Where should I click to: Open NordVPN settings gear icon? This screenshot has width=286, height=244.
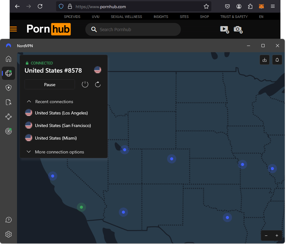pos(9,234)
